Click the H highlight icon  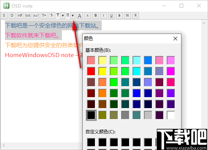[x=68, y=15]
